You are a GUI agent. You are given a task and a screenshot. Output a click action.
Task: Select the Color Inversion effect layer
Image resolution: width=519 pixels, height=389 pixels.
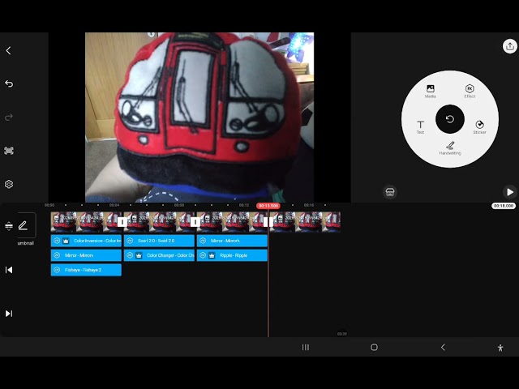pyautogui.click(x=86, y=241)
